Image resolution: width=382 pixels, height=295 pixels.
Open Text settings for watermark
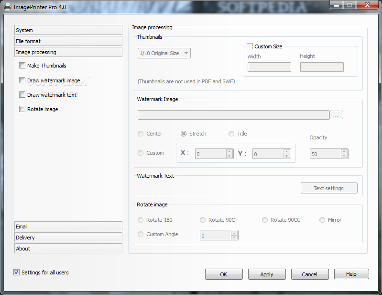coord(329,188)
